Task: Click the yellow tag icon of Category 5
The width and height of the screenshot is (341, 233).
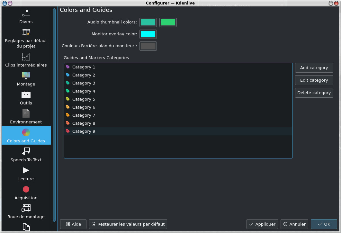Action: (x=68, y=99)
